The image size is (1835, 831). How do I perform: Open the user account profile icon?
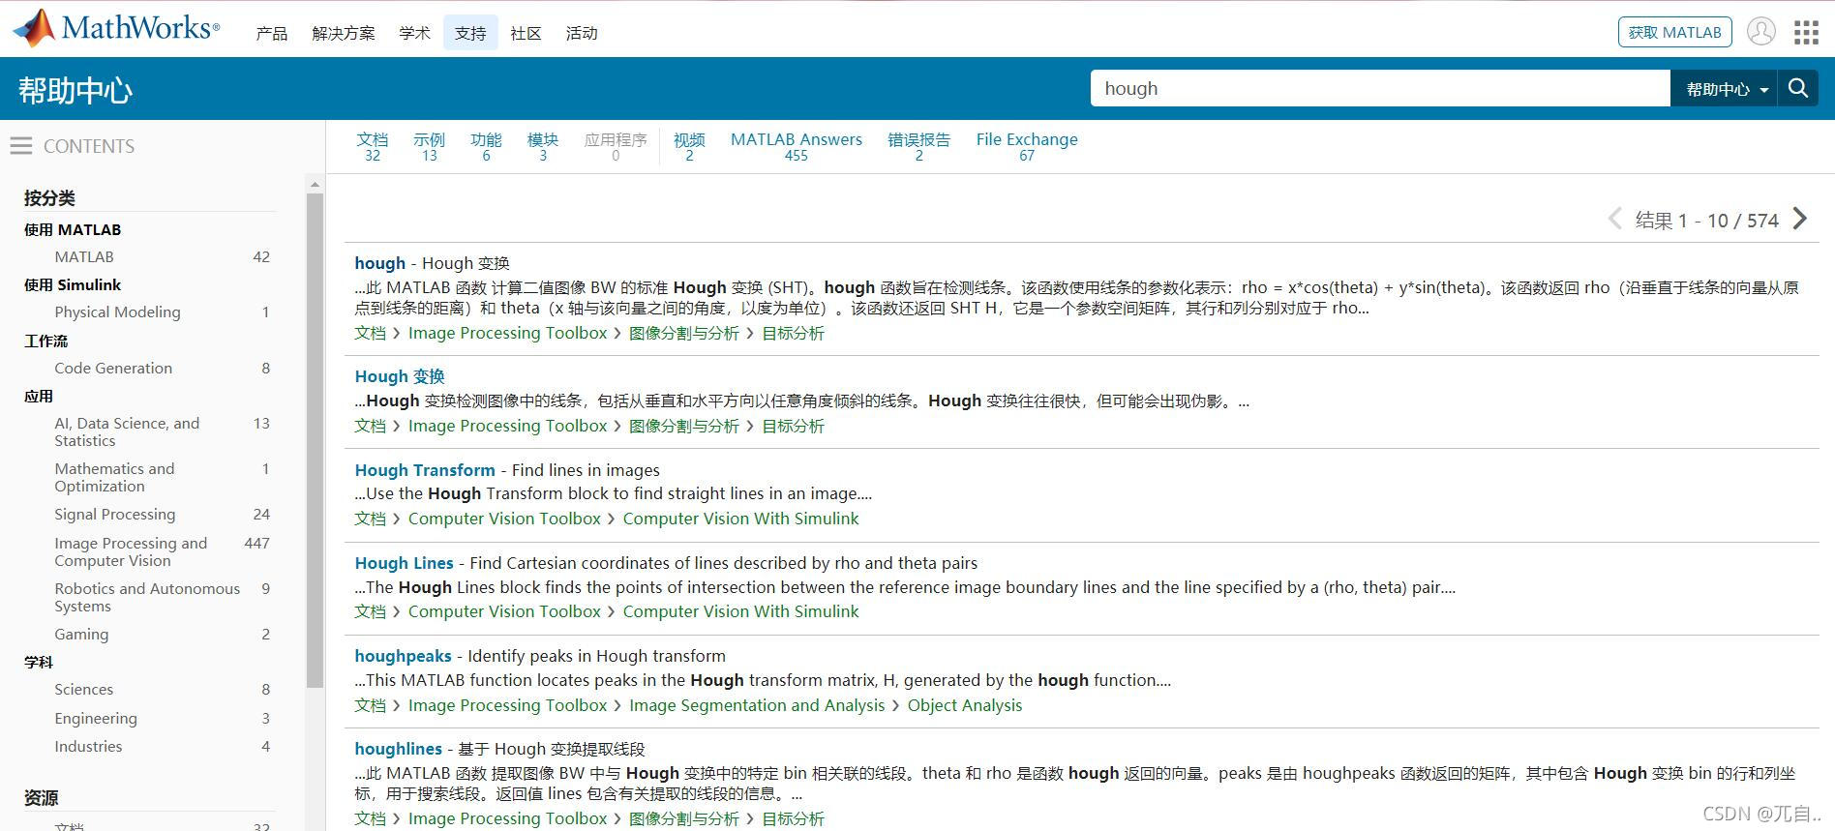1760,32
